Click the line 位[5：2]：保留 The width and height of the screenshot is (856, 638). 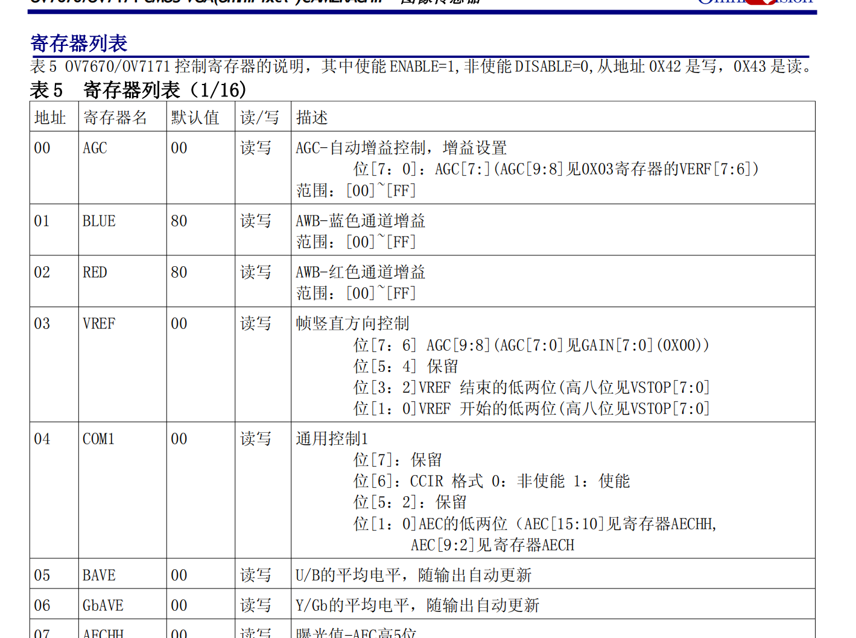(410, 502)
